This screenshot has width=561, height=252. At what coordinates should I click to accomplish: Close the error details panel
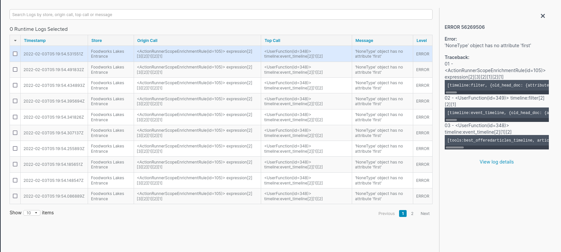(x=543, y=16)
